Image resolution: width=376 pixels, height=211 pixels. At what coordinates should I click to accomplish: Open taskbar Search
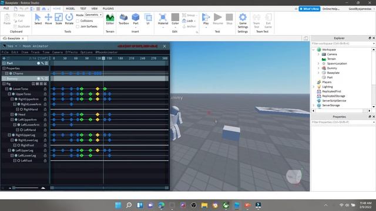click(x=129, y=205)
